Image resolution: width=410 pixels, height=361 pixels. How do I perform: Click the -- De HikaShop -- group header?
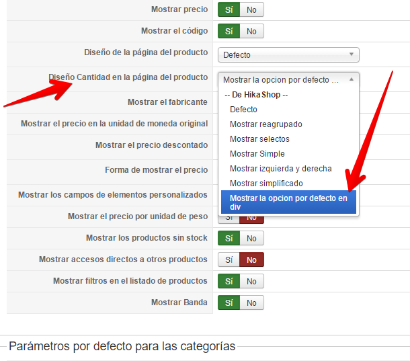(x=256, y=95)
